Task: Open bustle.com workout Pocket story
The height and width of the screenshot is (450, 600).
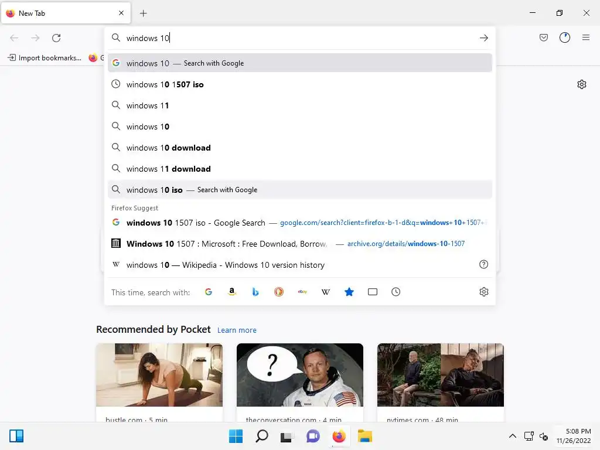Action: click(x=159, y=375)
